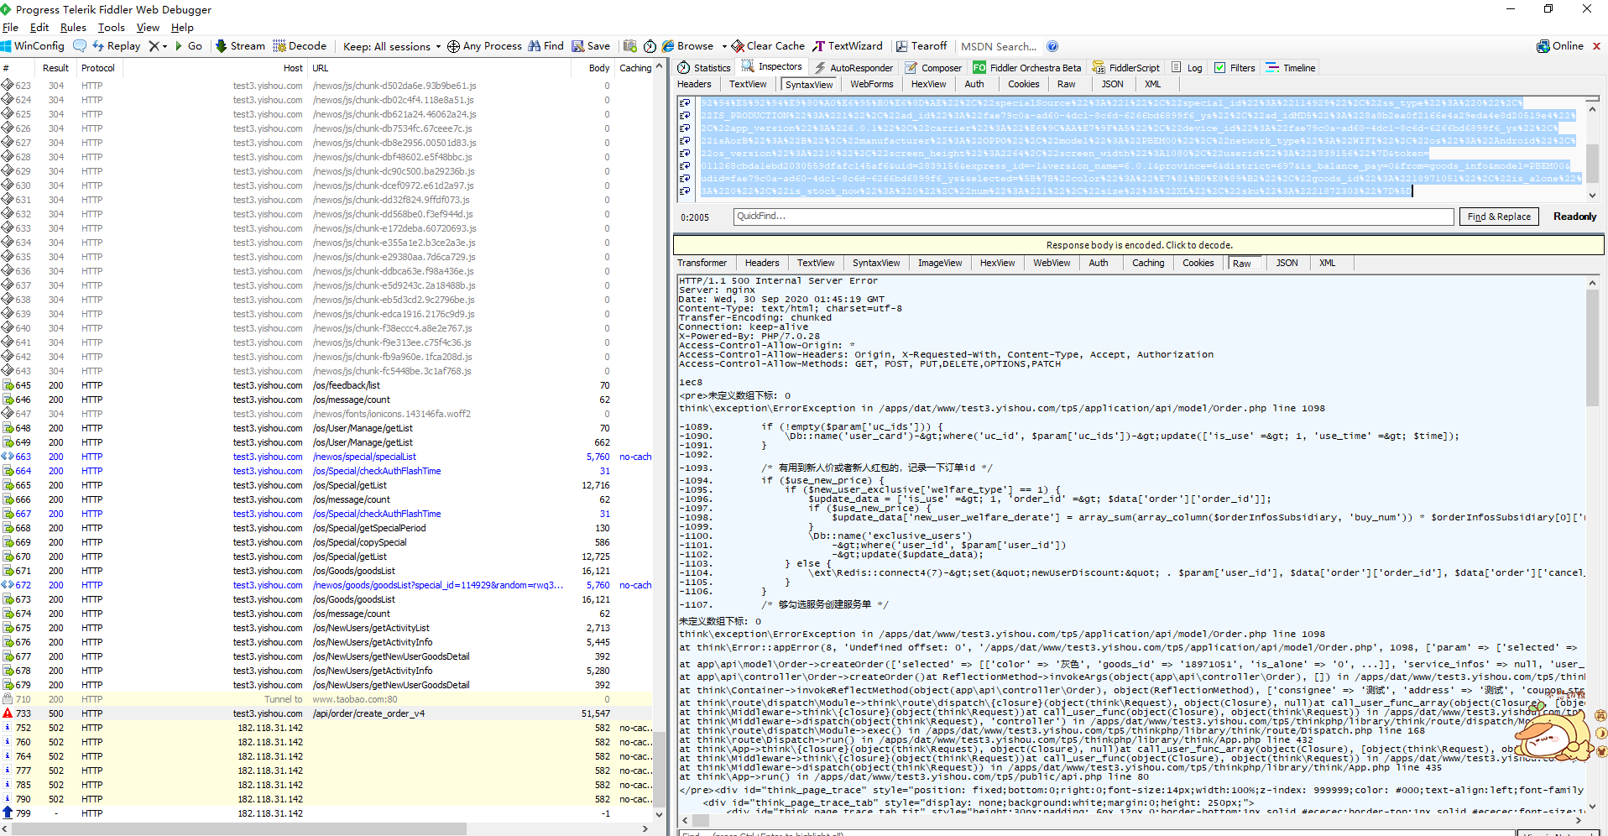Select the response Transformer tab

702,263
